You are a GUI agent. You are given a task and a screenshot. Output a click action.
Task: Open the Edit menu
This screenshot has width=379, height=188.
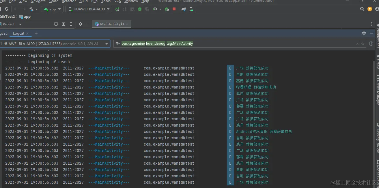(12, 1)
